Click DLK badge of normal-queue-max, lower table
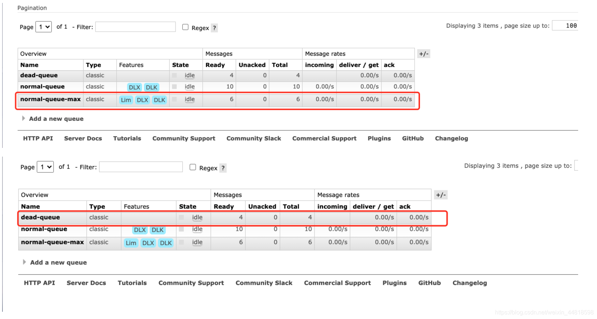Screen dimensions: 597x319 166,243
